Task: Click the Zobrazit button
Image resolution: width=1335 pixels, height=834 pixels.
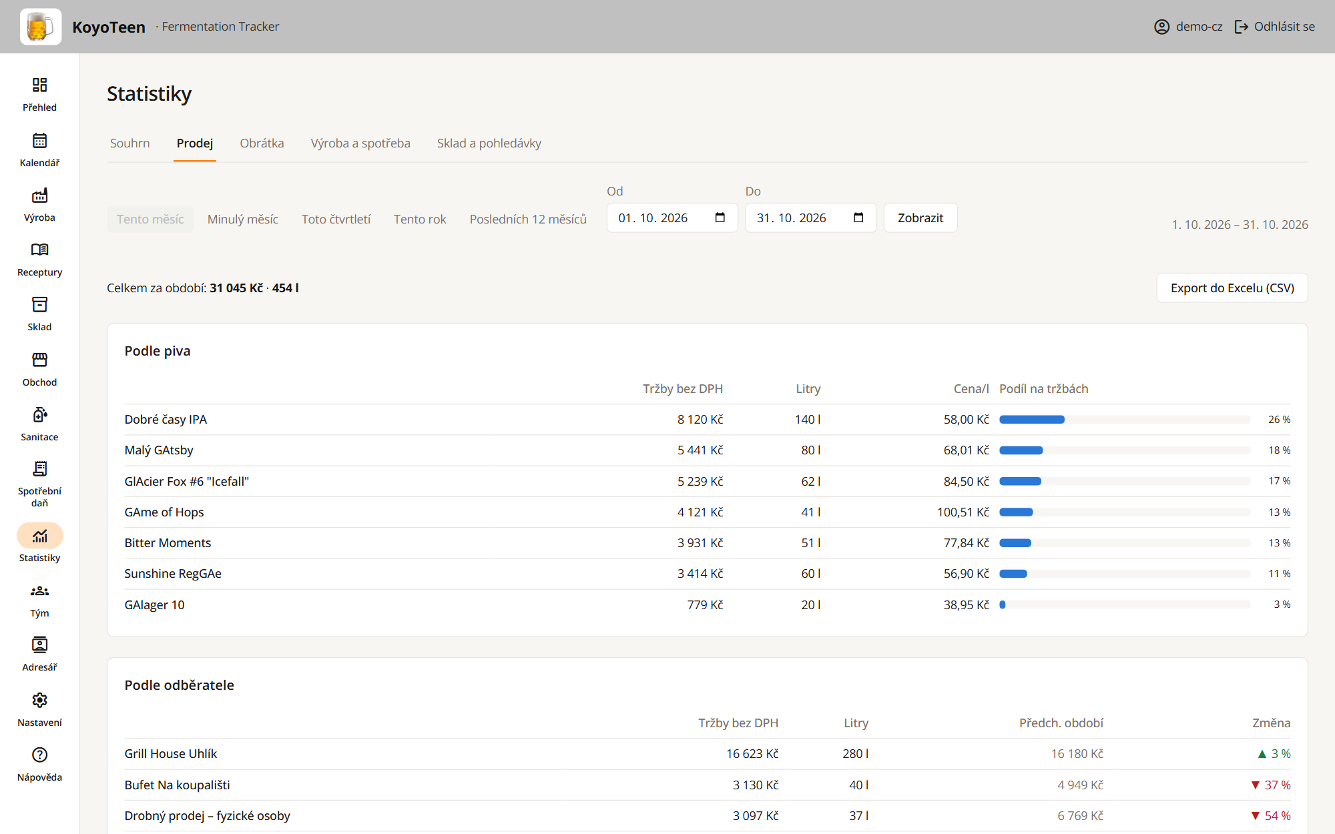Action: [920, 218]
